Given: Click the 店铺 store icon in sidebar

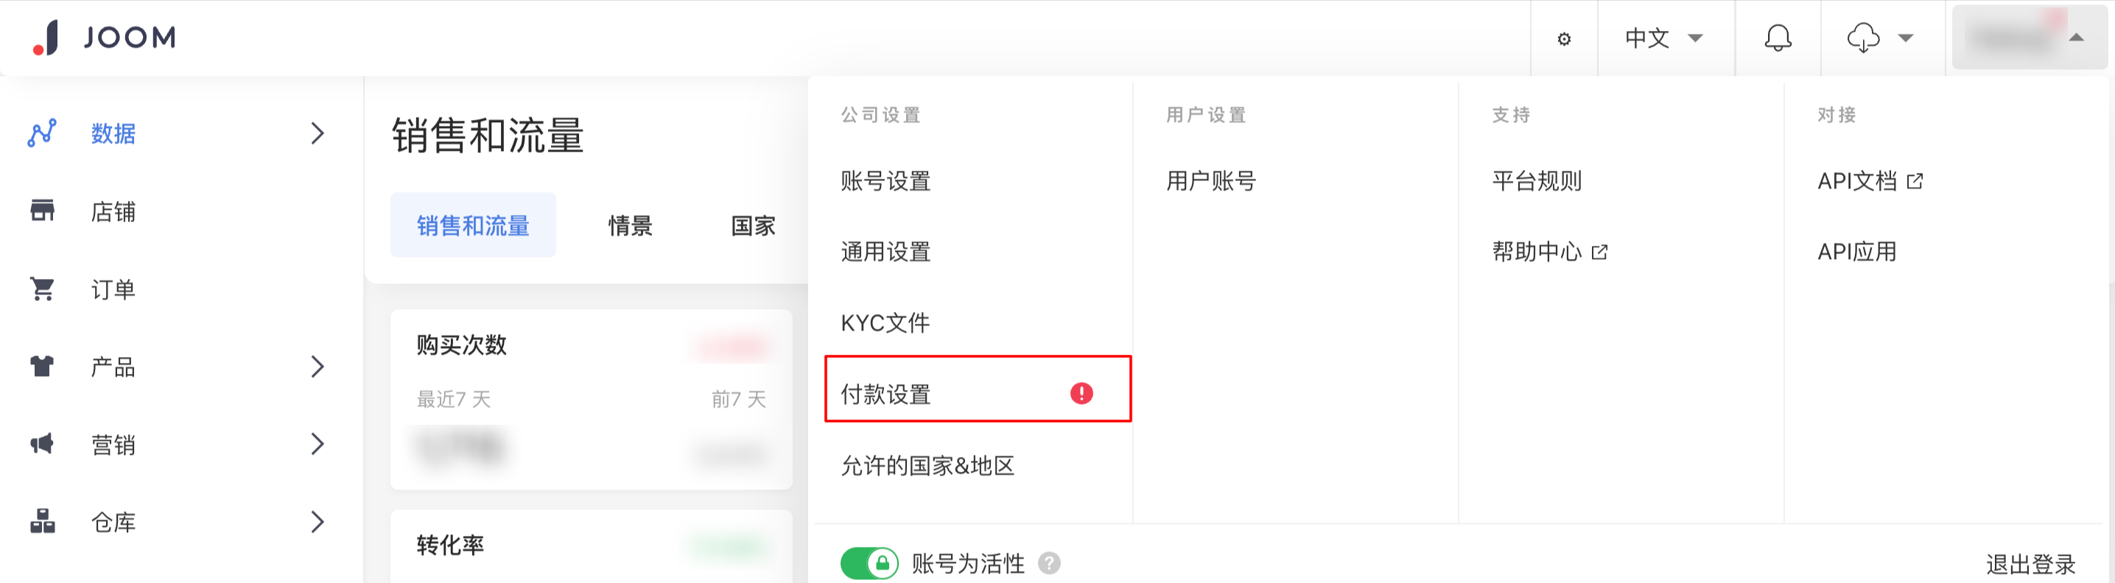Looking at the screenshot, I should [x=43, y=211].
